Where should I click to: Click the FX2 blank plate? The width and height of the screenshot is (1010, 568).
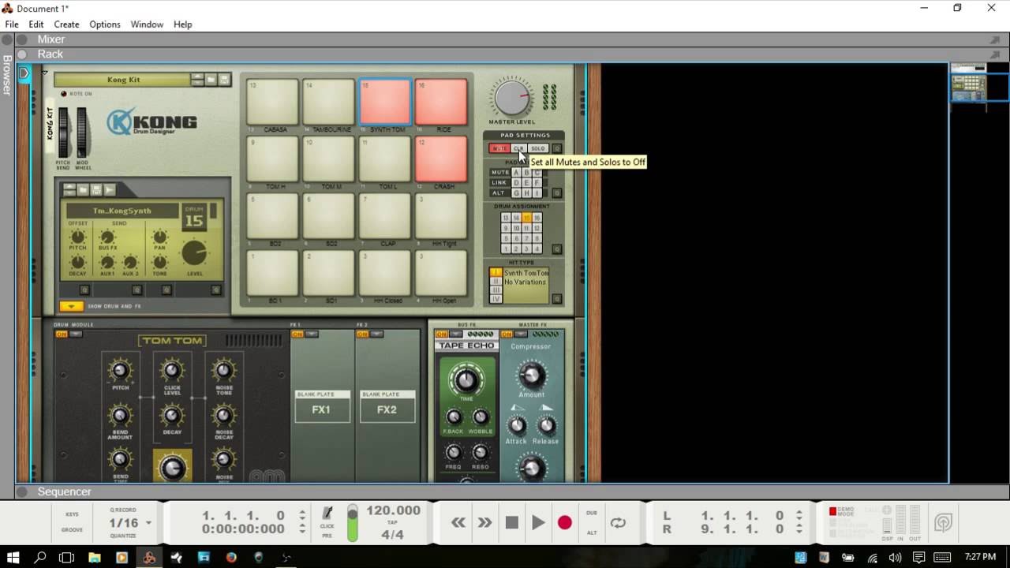coord(387,405)
